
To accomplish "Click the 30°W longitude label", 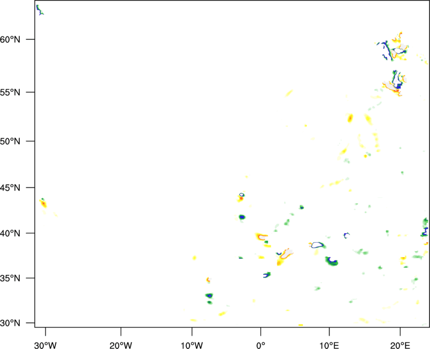I will [x=46, y=345].
